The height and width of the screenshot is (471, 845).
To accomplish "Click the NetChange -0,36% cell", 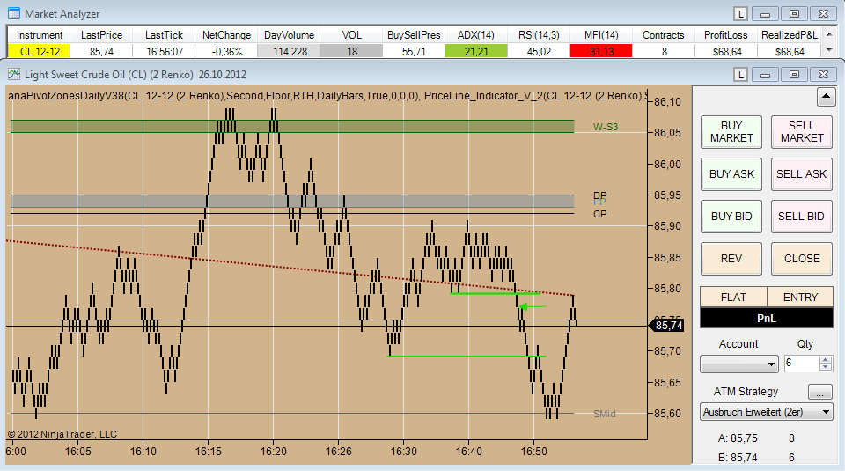I will tap(226, 52).
